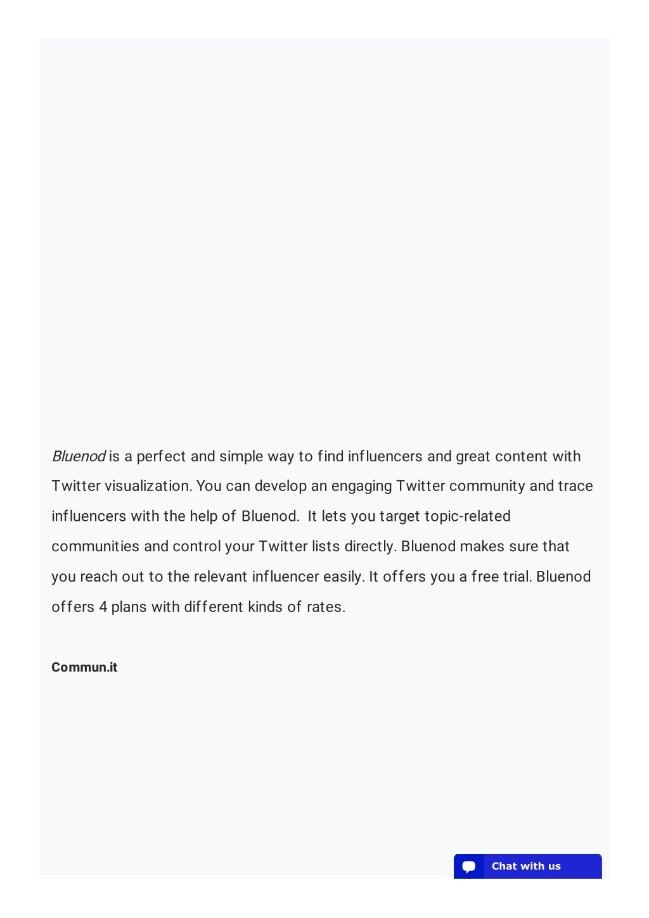
Task: Click the words 'Twitter lists directly'
Action: (327, 546)
